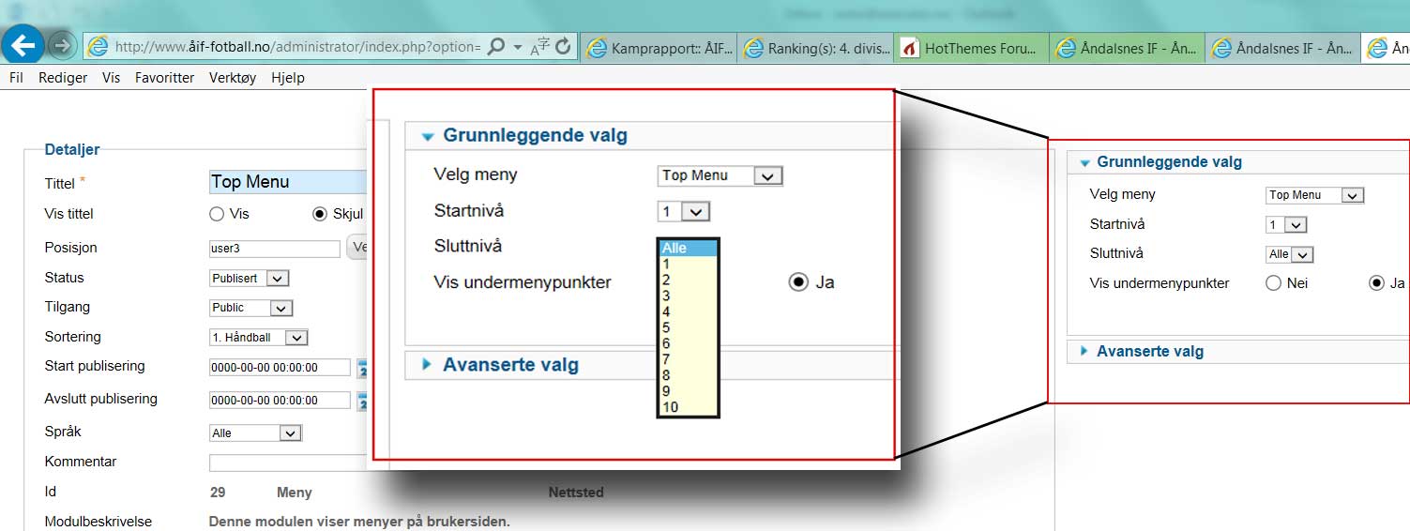The image size is (1410, 531).
Task: Click the translate icon in address bar
Action: pos(540,46)
